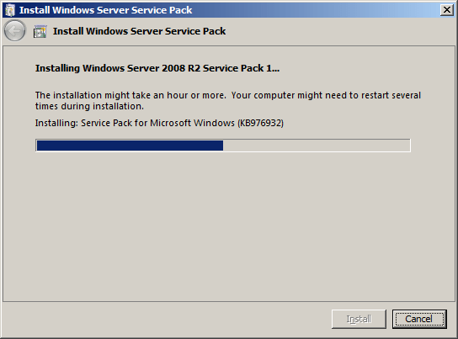Viewport: 458px width, 339px height.
Task: Click the empty footer area left of Install
Action: 167,320
